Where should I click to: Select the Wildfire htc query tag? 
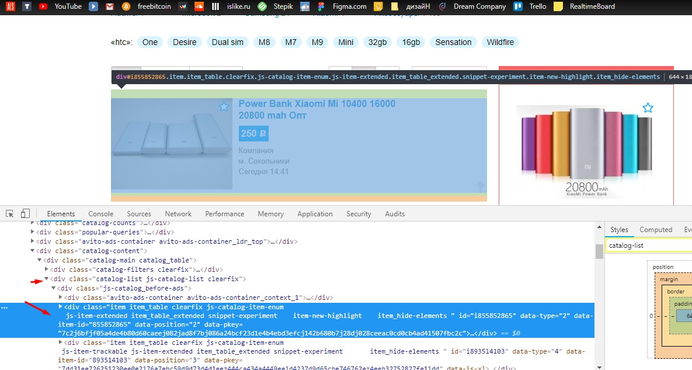click(500, 42)
